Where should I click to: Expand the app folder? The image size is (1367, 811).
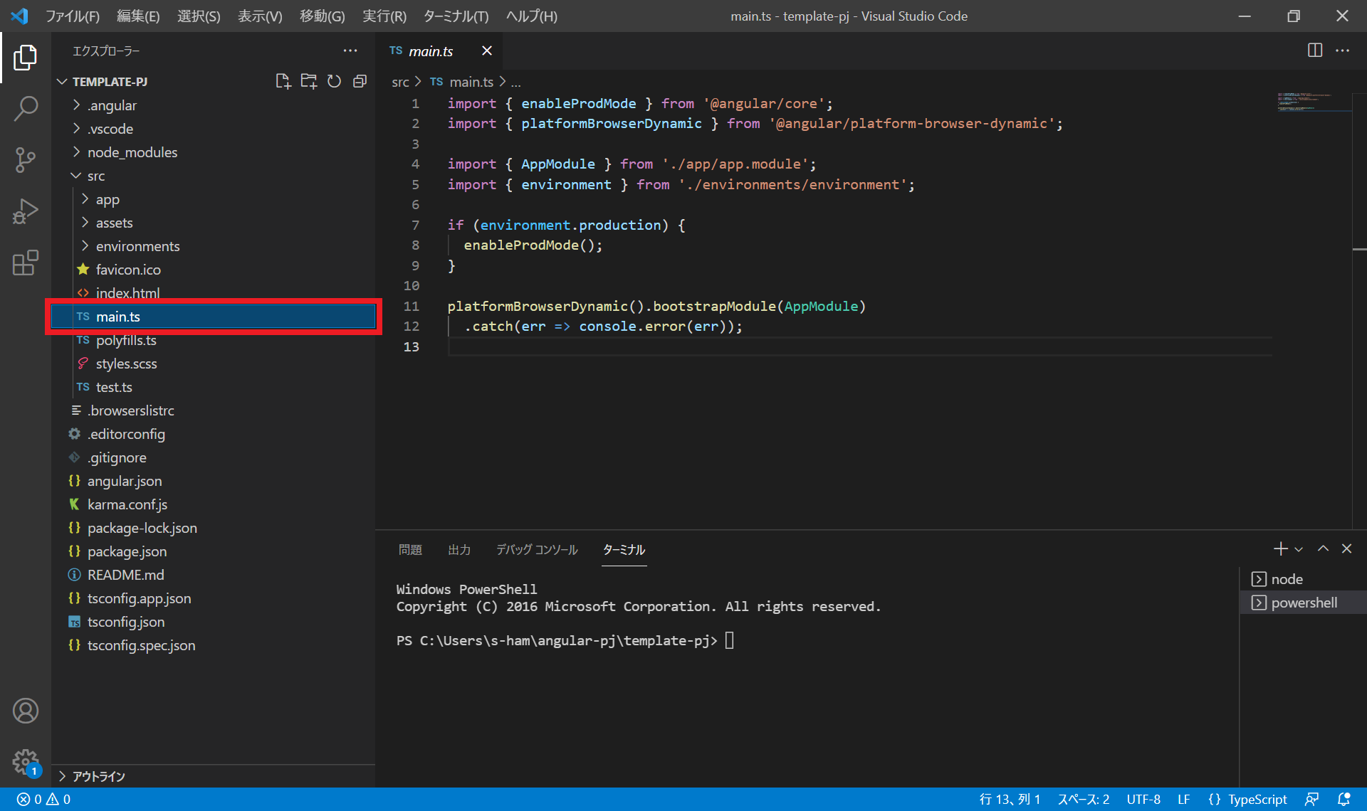point(108,199)
